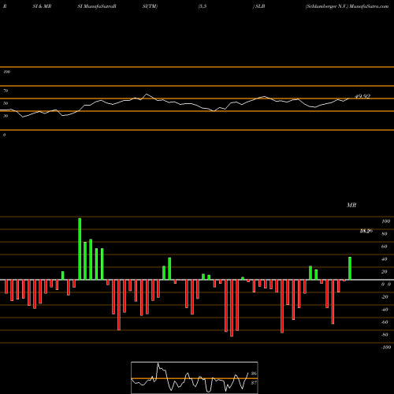
Task: Click the 60 label on the MR scale
Action: click(x=385, y=247)
